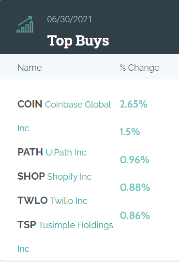The width and height of the screenshot is (179, 262).
Task: Click the rising bar chart icon
Action: [x=25, y=24]
